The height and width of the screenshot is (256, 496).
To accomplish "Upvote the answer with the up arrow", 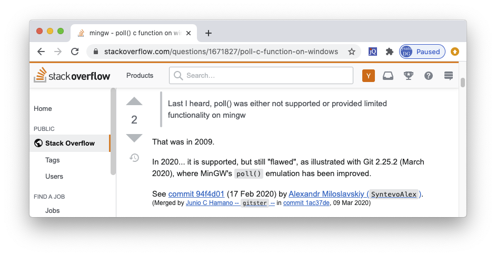I will pos(134,101).
